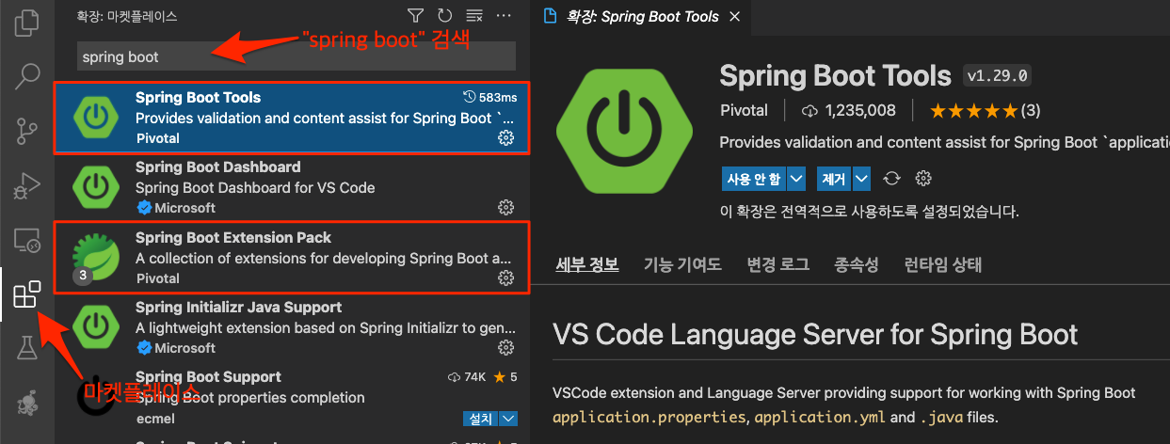
Task: Select Spring Initializr Java Support result
Action: click(291, 327)
